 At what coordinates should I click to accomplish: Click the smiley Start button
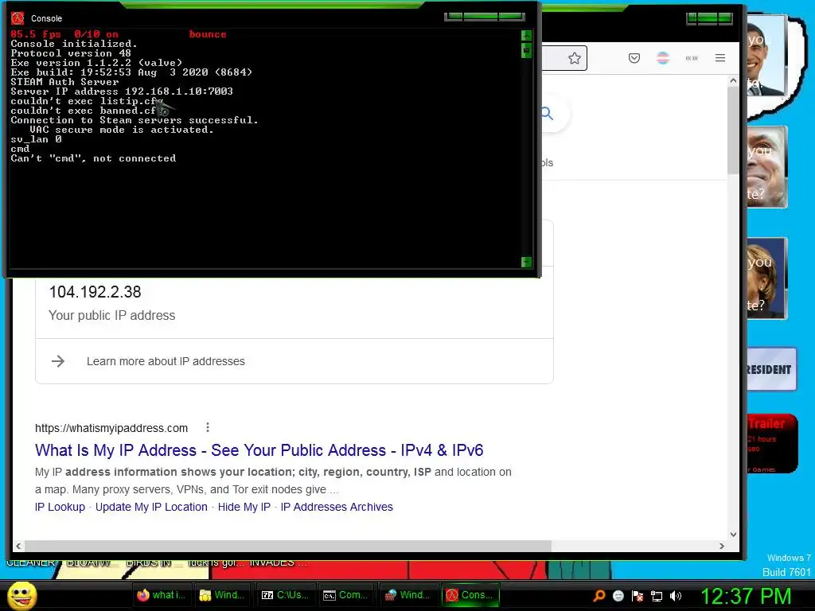click(x=22, y=595)
